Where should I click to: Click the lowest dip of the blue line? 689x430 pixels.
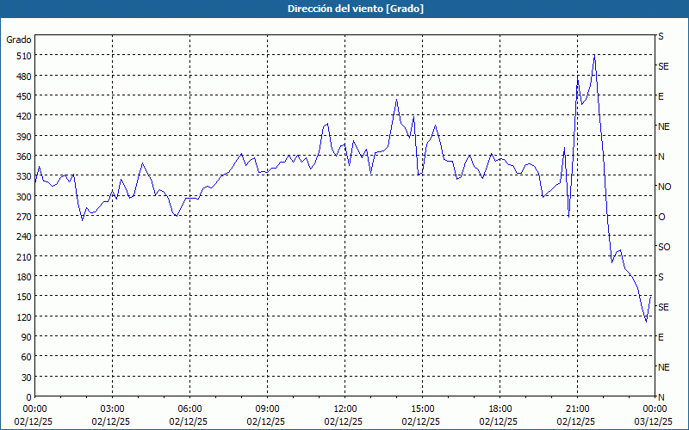[x=646, y=322]
